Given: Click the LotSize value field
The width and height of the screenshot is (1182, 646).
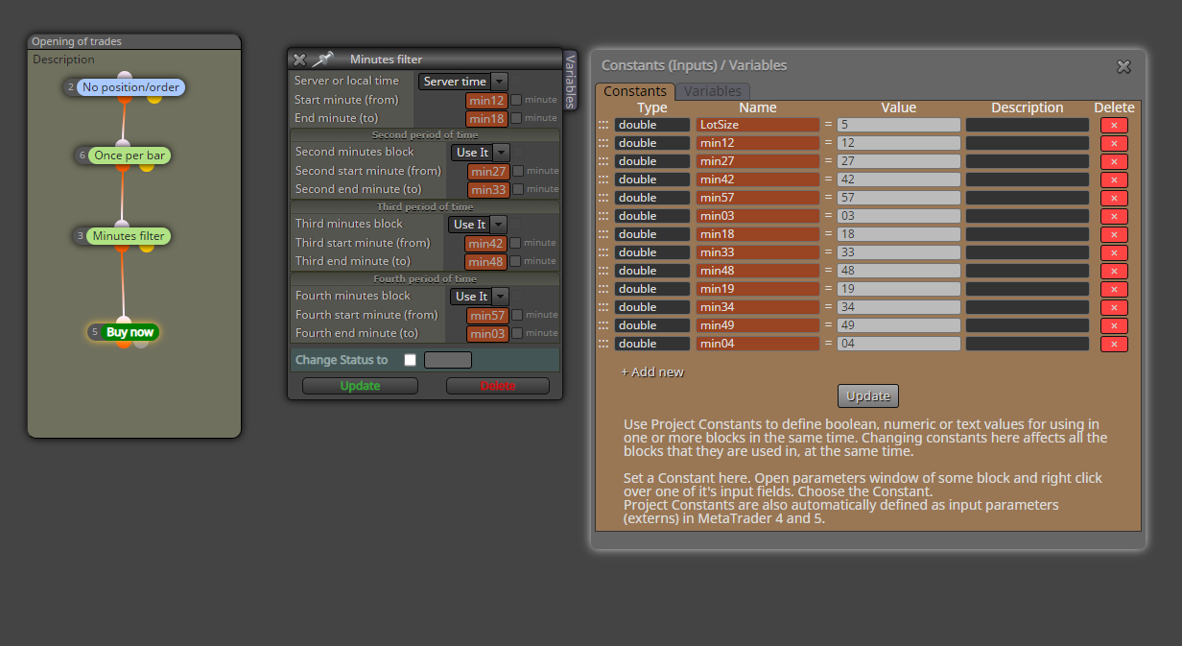Looking at the screenshot, I should point(899,125).
